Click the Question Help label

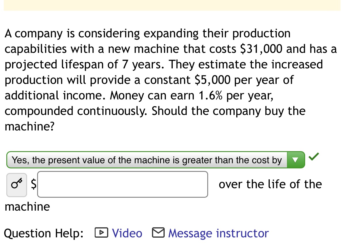[x=43, y=233]
